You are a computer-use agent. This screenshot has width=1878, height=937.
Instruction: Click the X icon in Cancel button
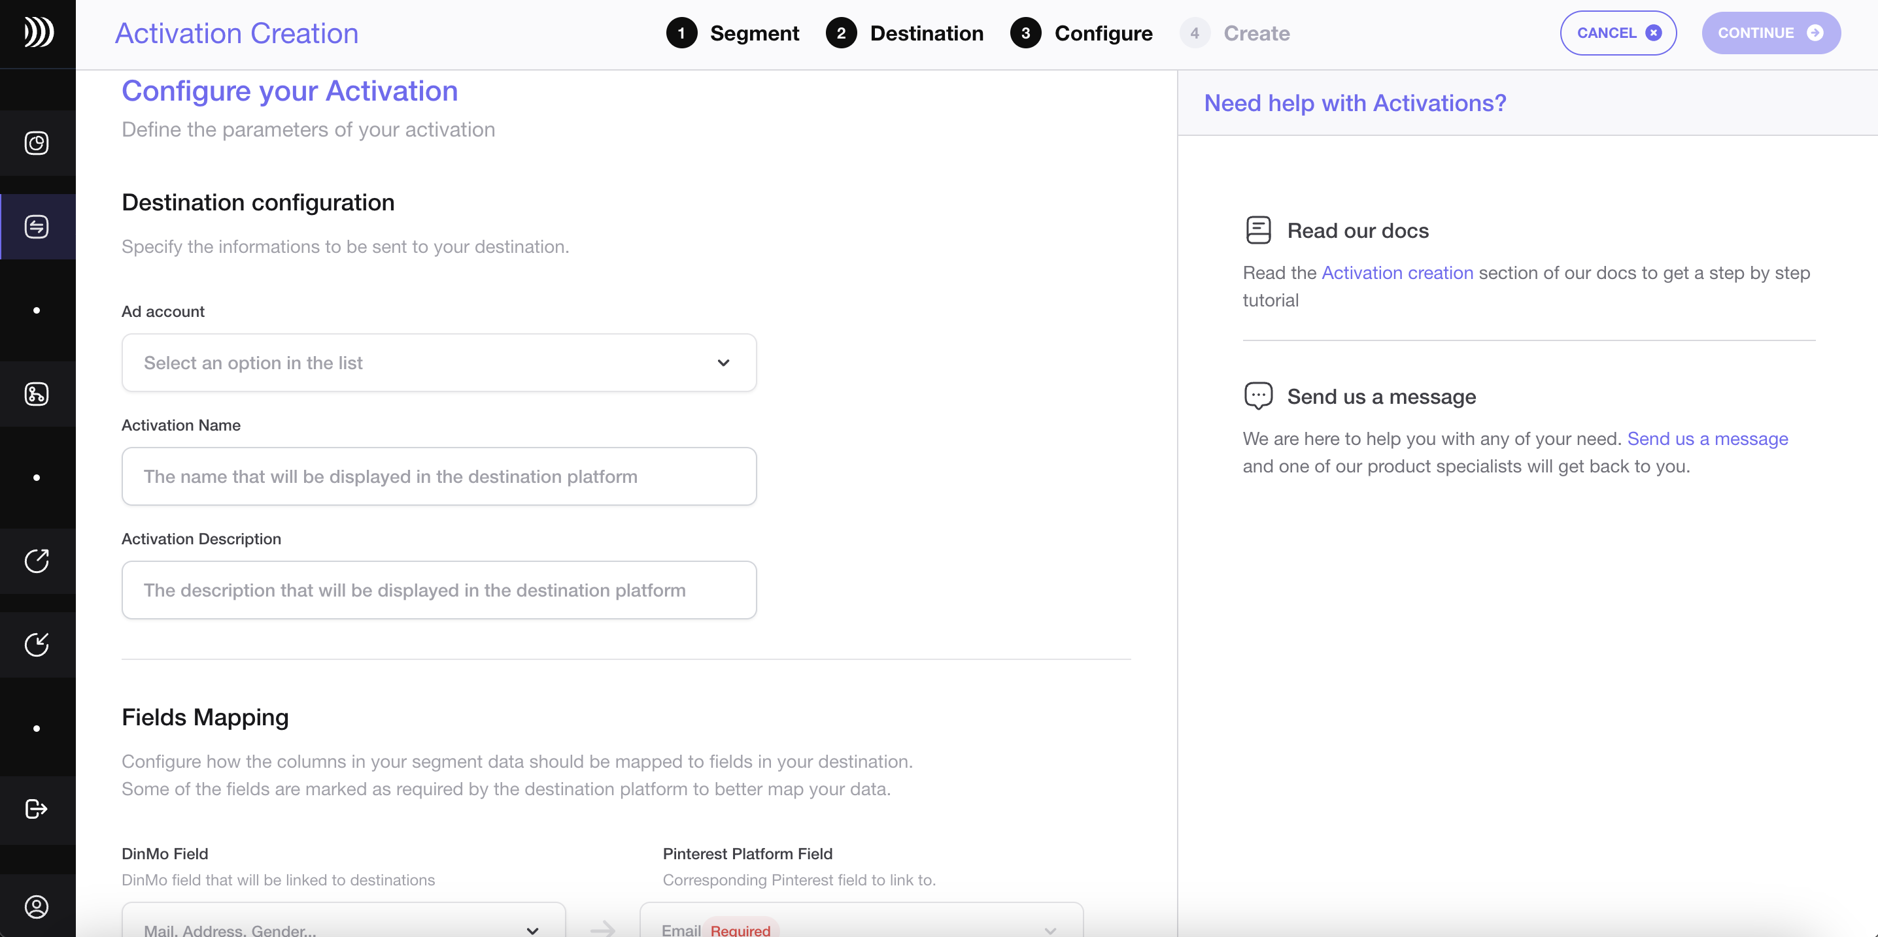tap(1654, 33)
